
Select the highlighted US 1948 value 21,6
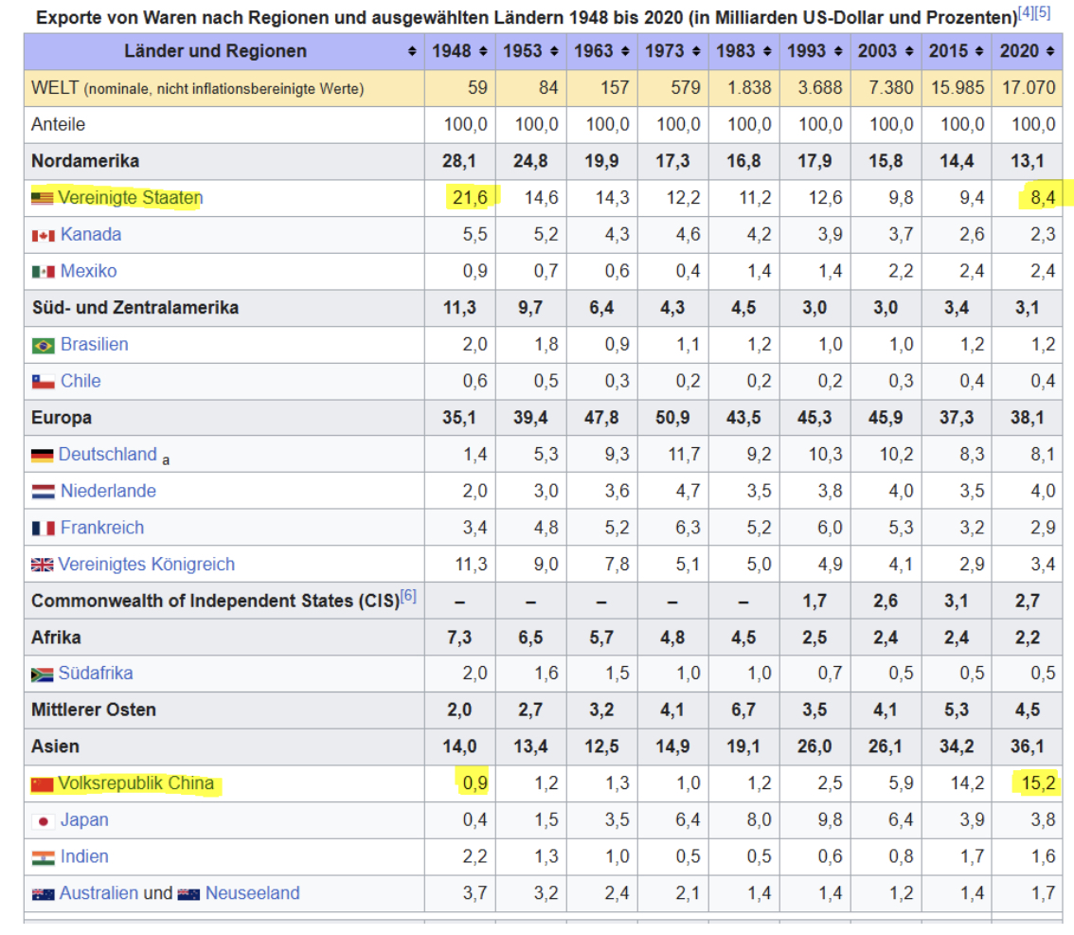tap(470, 198)
